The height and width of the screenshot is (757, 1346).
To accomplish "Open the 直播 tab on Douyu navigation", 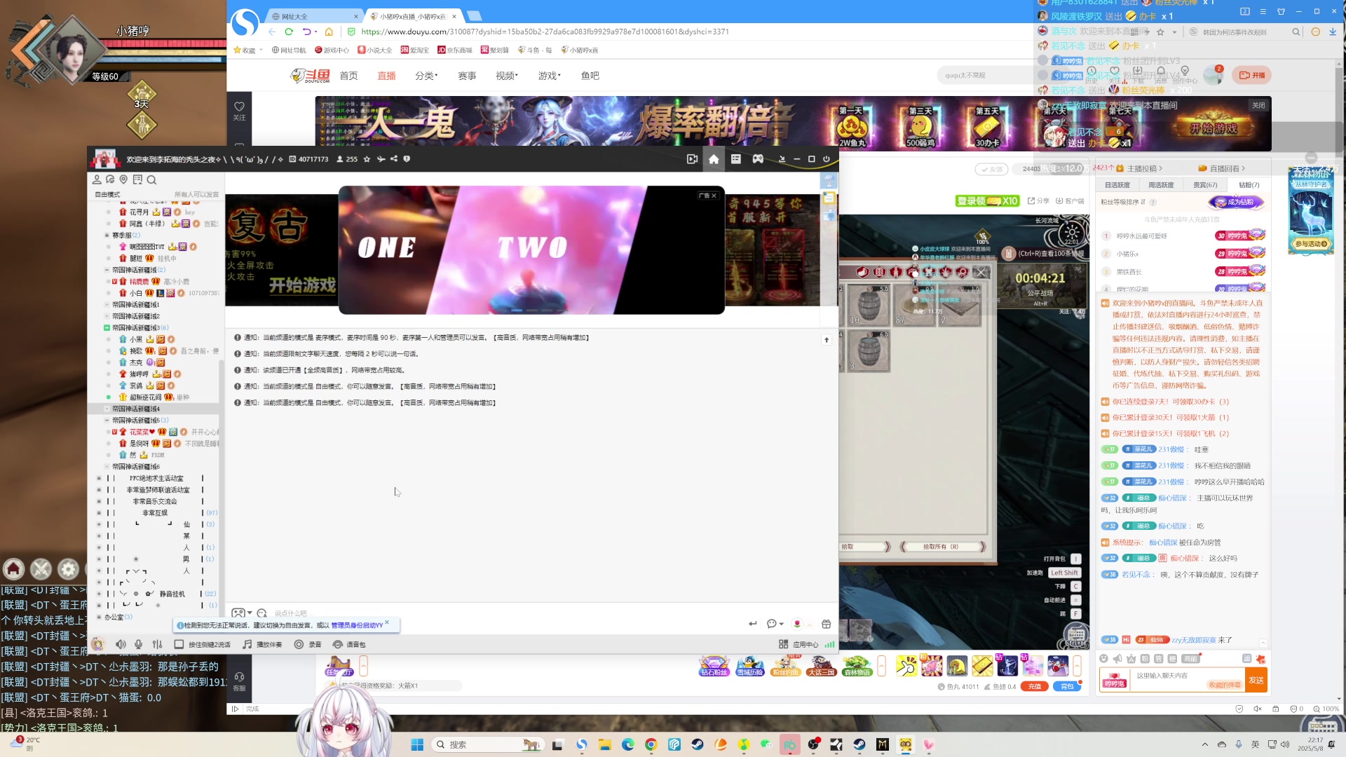I will [386, 76].
